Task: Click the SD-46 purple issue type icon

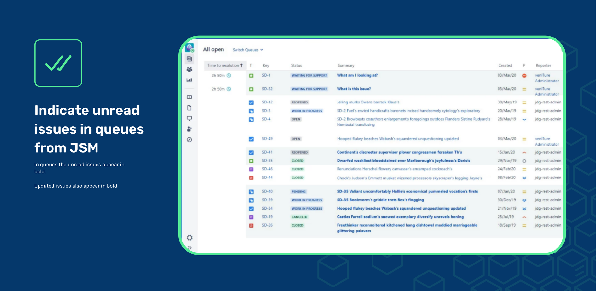Action: 251,169
